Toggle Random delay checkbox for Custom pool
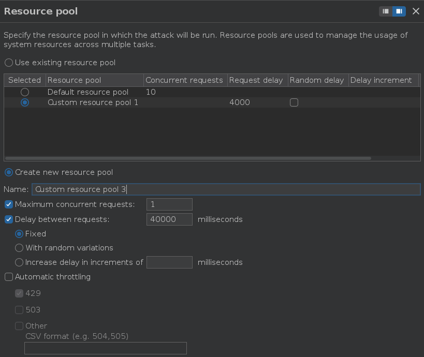 point(294,102)
